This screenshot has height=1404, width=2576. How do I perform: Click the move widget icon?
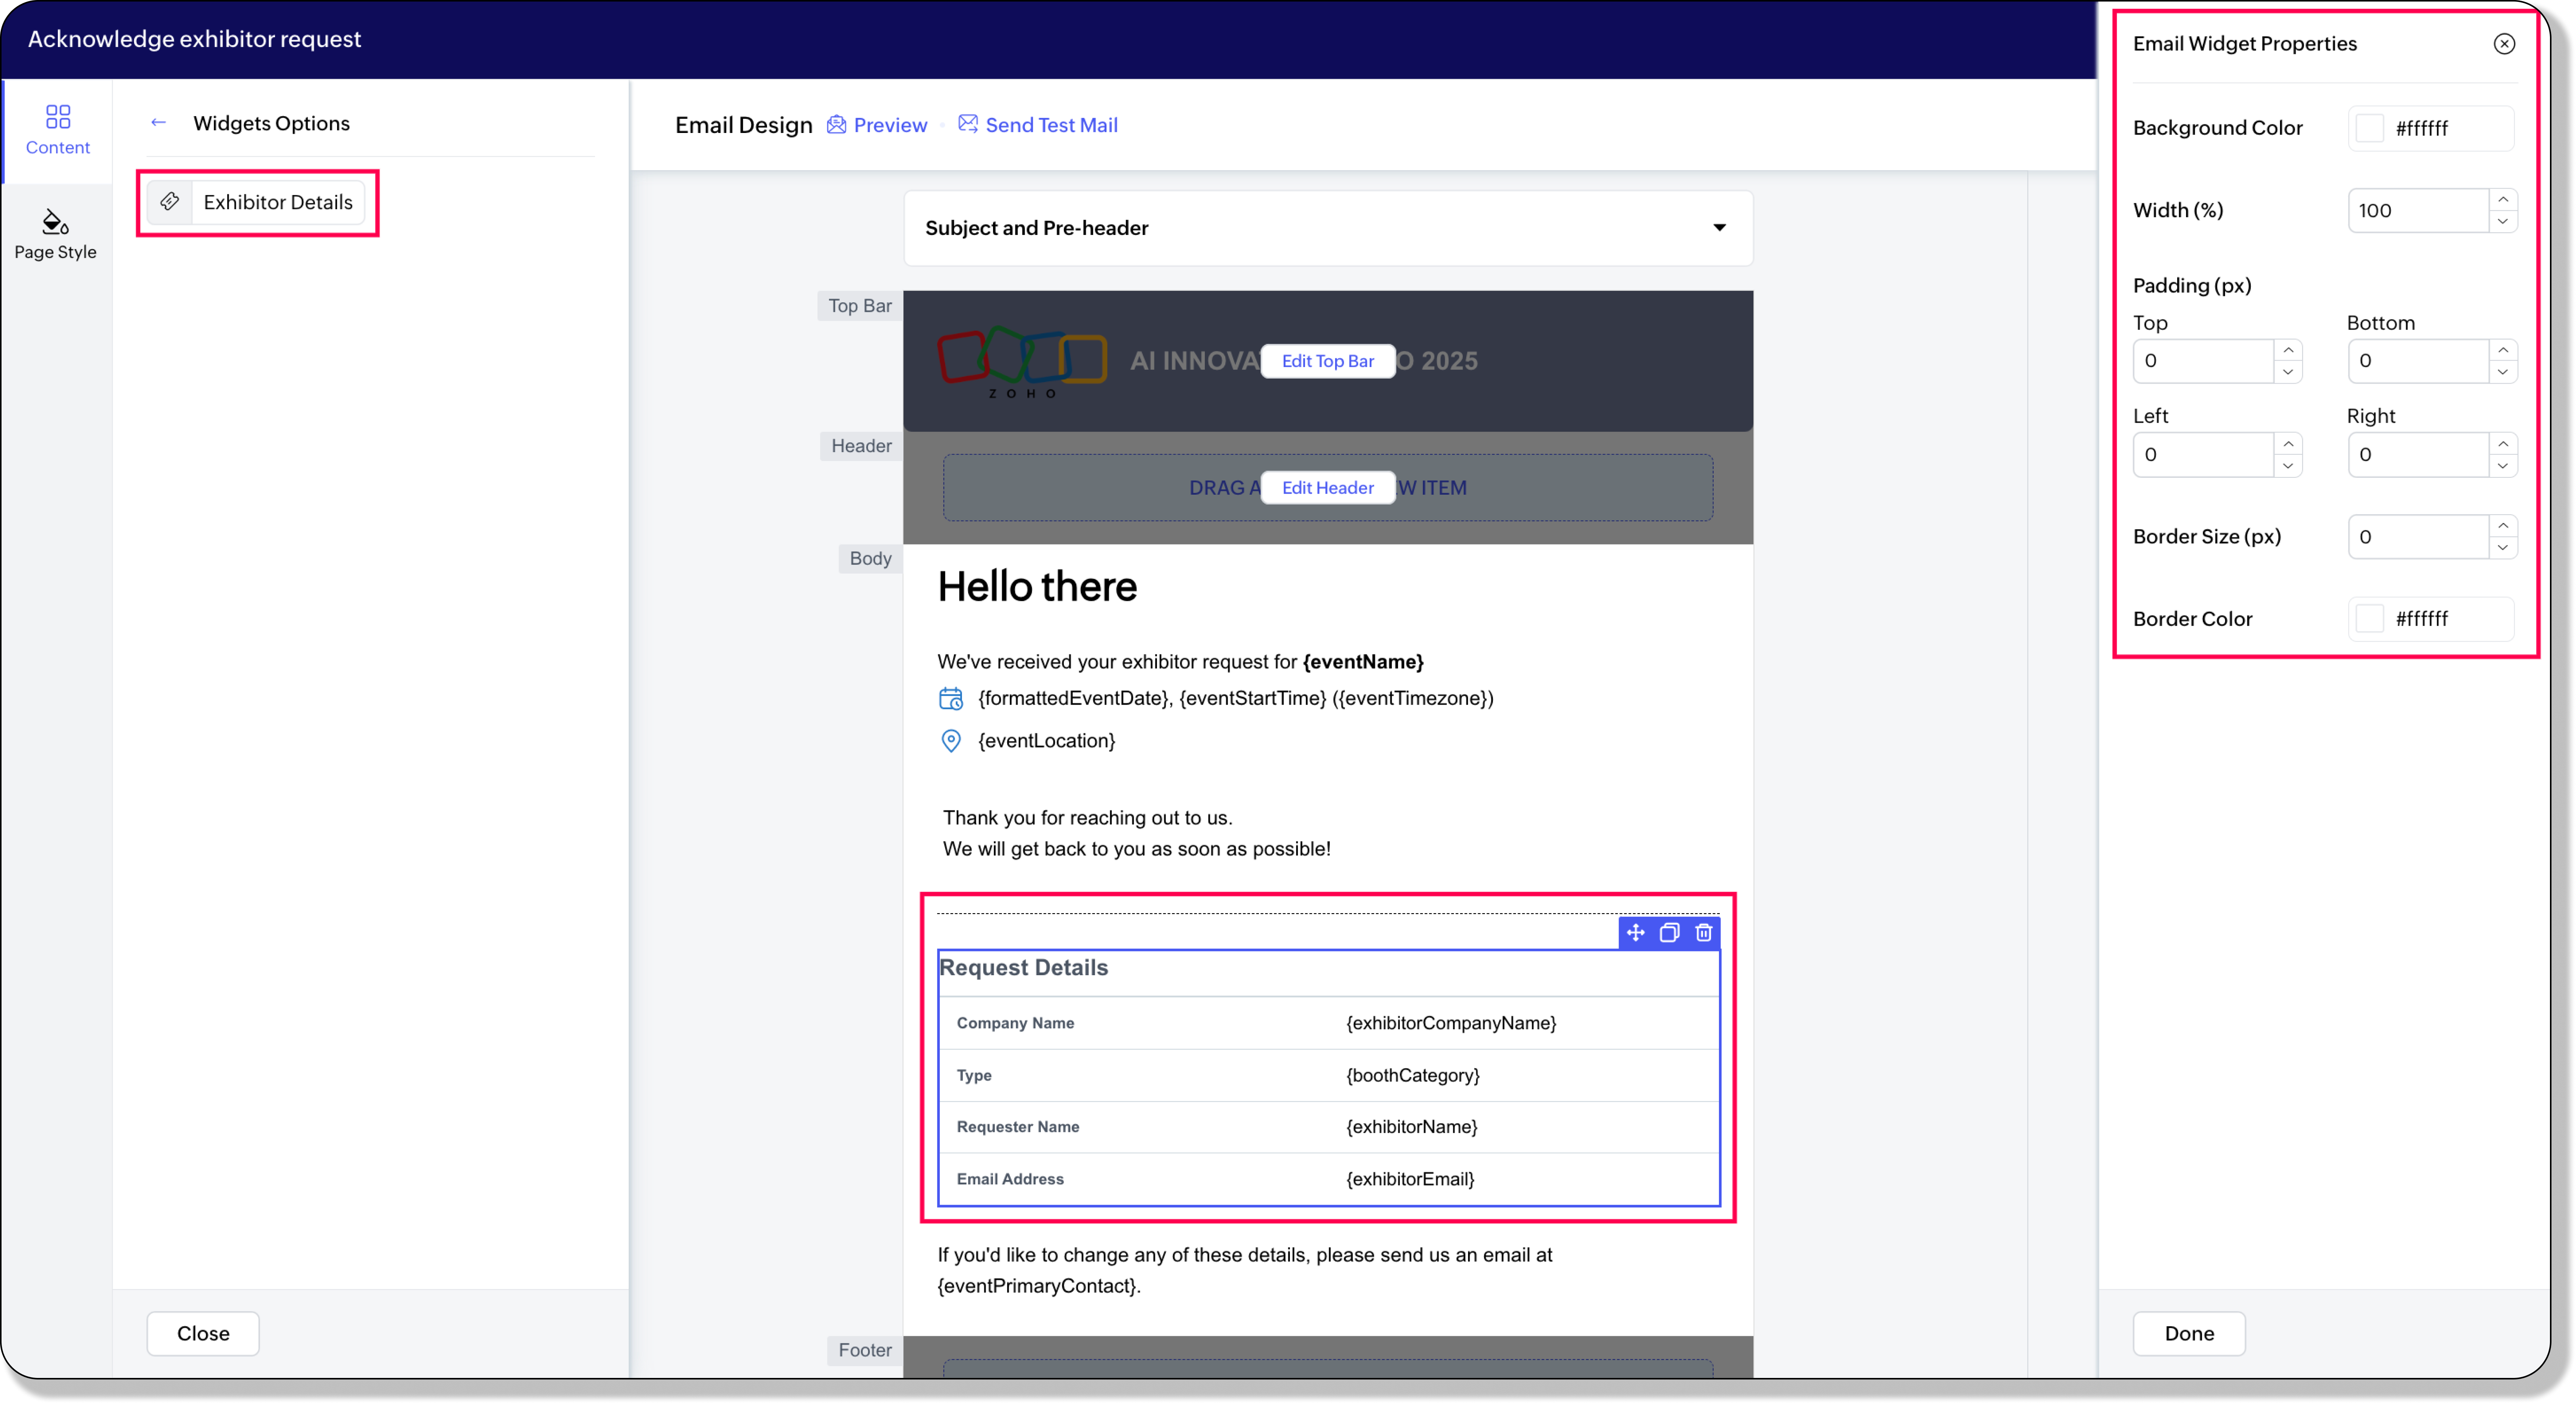[1635, 933]
